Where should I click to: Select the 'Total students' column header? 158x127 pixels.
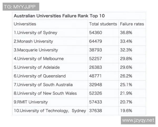103,24
